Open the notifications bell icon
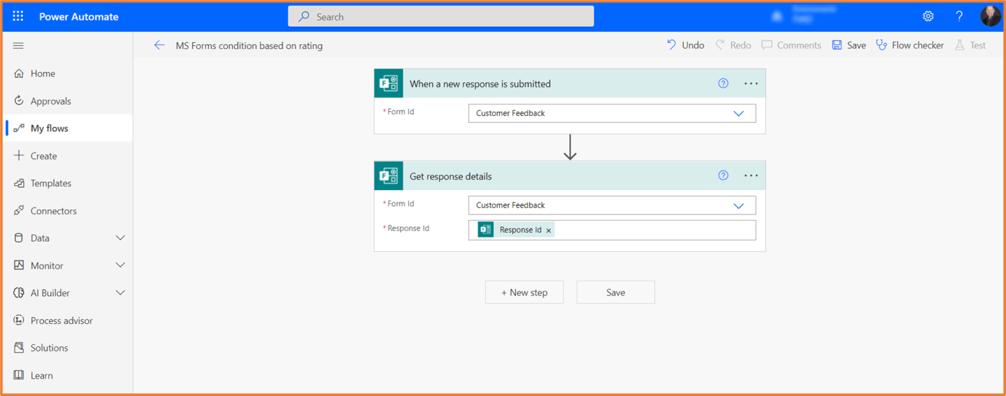Viewport: 1006px width, 396px height. pyautogui.click(x=777, y=16)
